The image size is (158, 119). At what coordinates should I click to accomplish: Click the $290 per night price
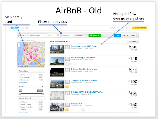click(133, 48)
